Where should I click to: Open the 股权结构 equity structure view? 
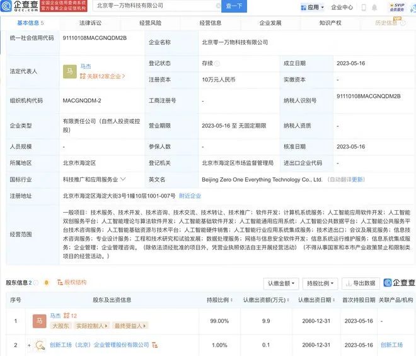pos(72,282)
